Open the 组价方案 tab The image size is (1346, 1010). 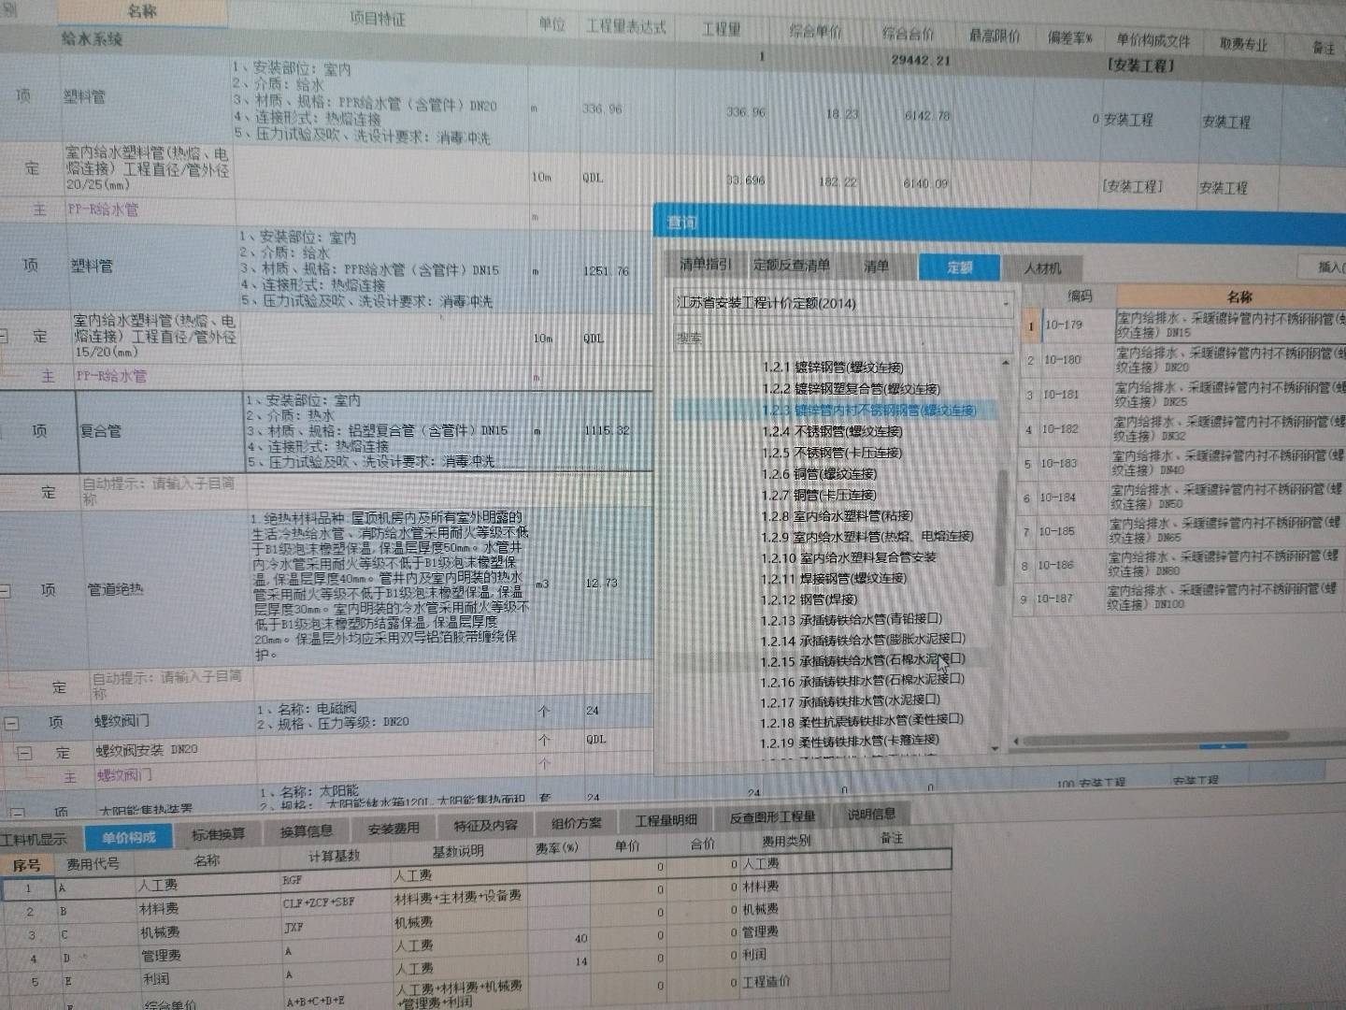tap(577, 823)
